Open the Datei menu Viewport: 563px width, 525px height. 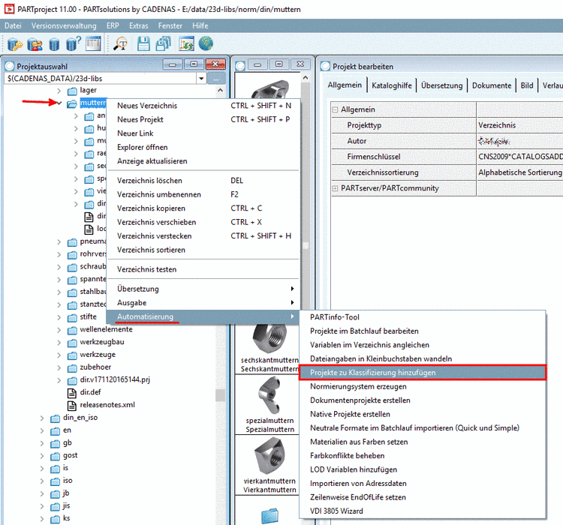coord(13,25)
